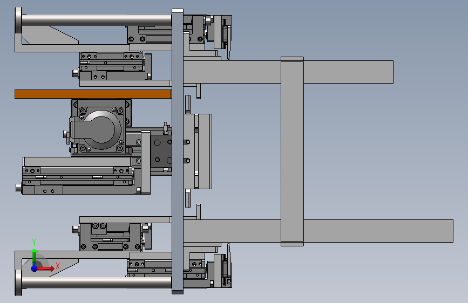The width and height of the screenshot is (468, 303).
Task: Click the blue origin sphere of the coordinate triad
Action: (x=35, y=268)
